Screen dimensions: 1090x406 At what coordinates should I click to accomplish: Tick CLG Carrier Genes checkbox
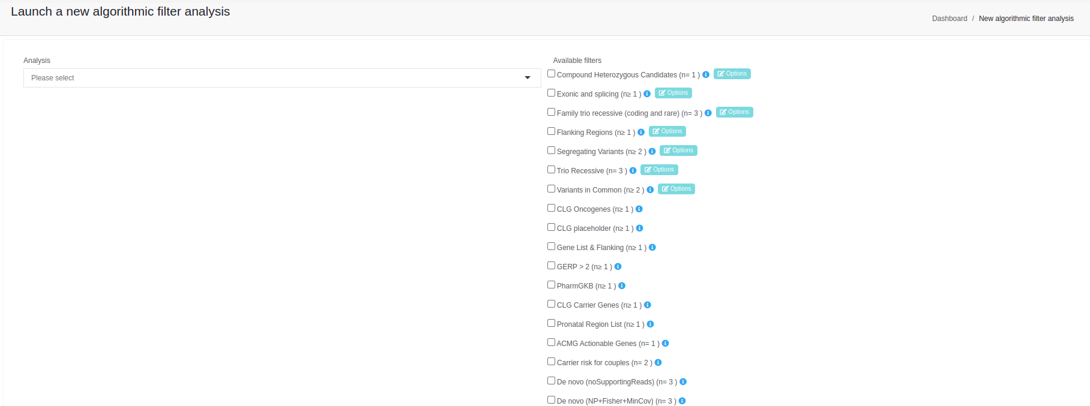pyautogui.click(x=551, y=304)
